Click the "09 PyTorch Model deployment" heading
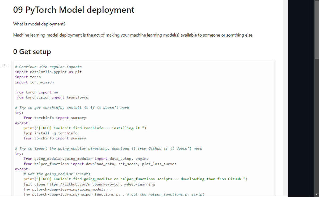This screenshot has height=197, width=319. tap(74, 10)
